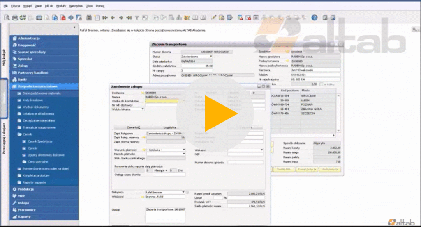The height and width of the screenshot is (227, 421).
Task: Open the Banki module
Action: pos(44,79)
